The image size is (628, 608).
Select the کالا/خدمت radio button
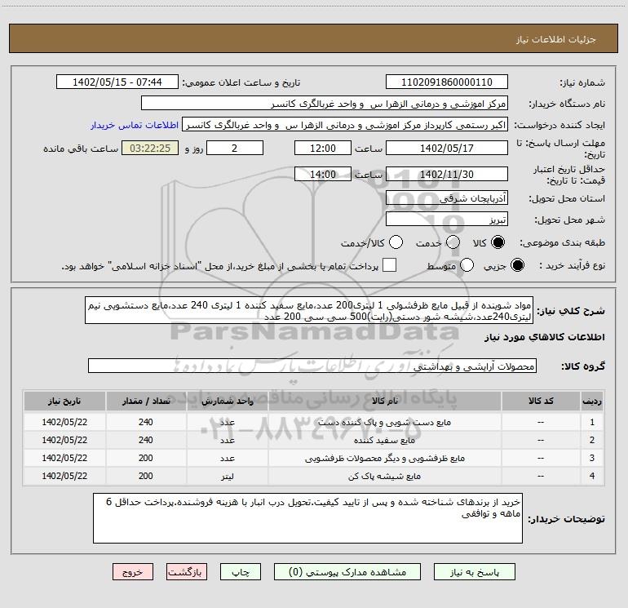click(x=396, y=242)
